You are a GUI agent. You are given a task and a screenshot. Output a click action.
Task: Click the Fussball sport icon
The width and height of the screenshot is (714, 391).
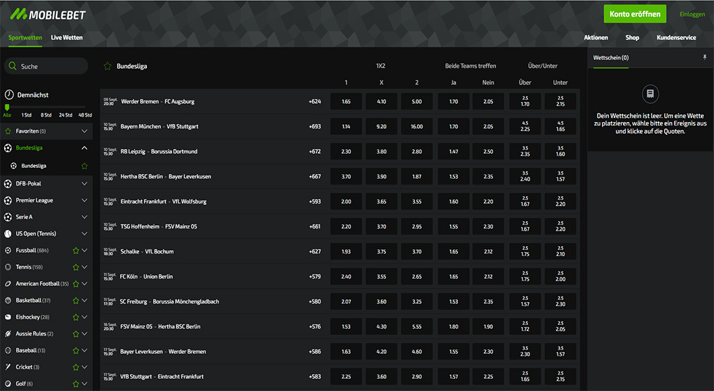point(7,250)
